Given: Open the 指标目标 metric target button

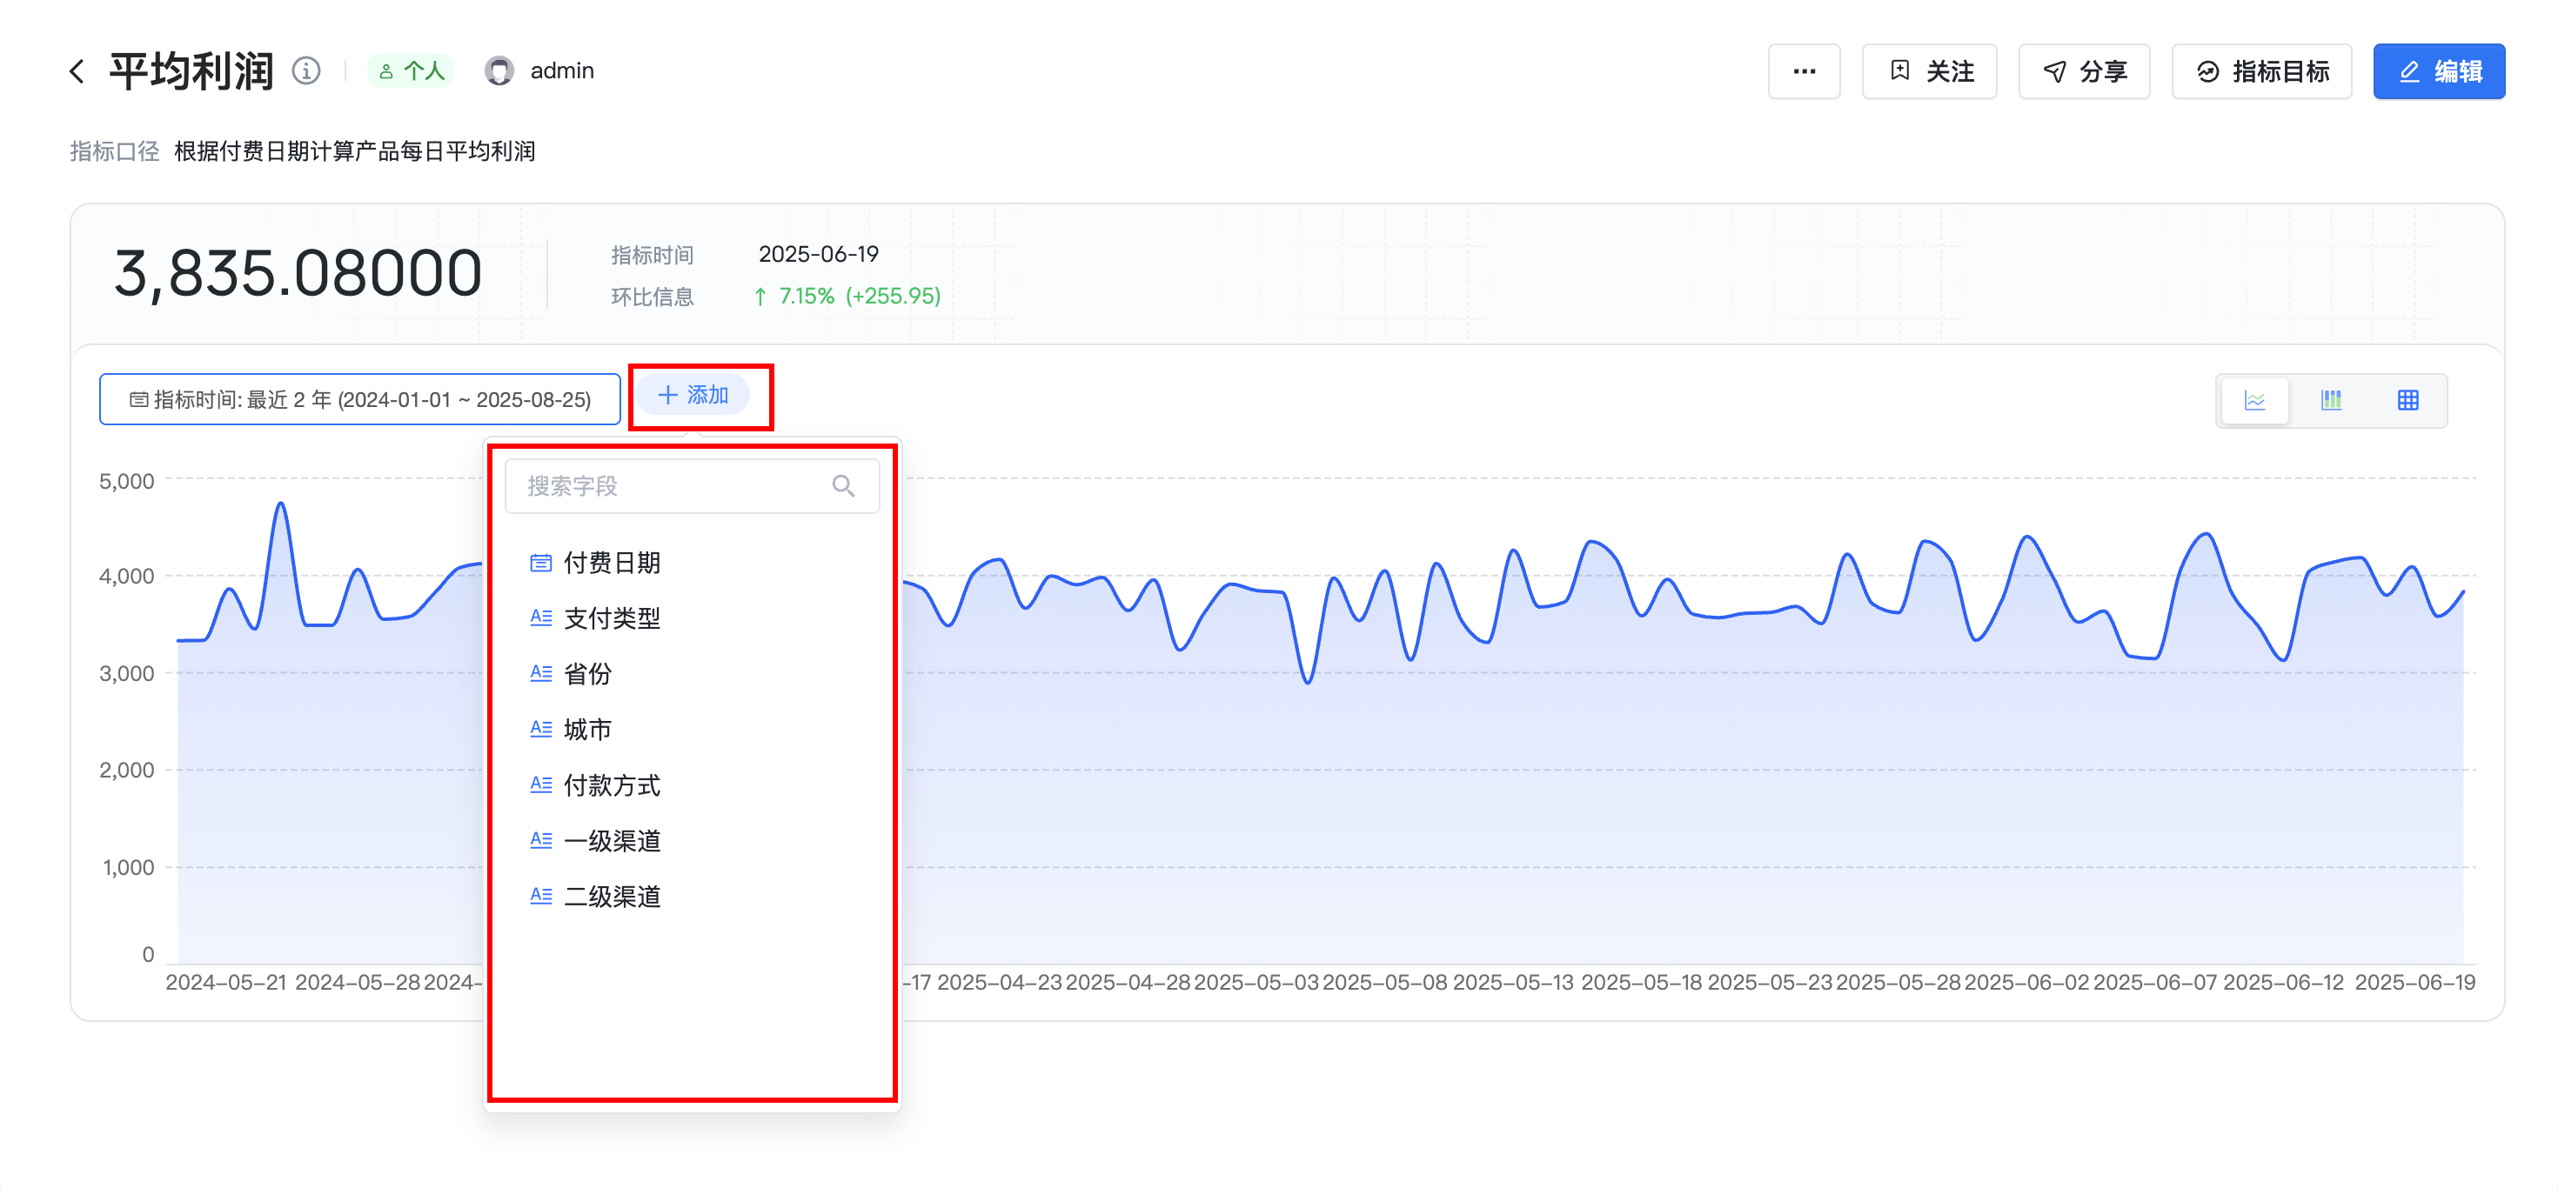Looking at the screenshot, I should point(2260,71).
